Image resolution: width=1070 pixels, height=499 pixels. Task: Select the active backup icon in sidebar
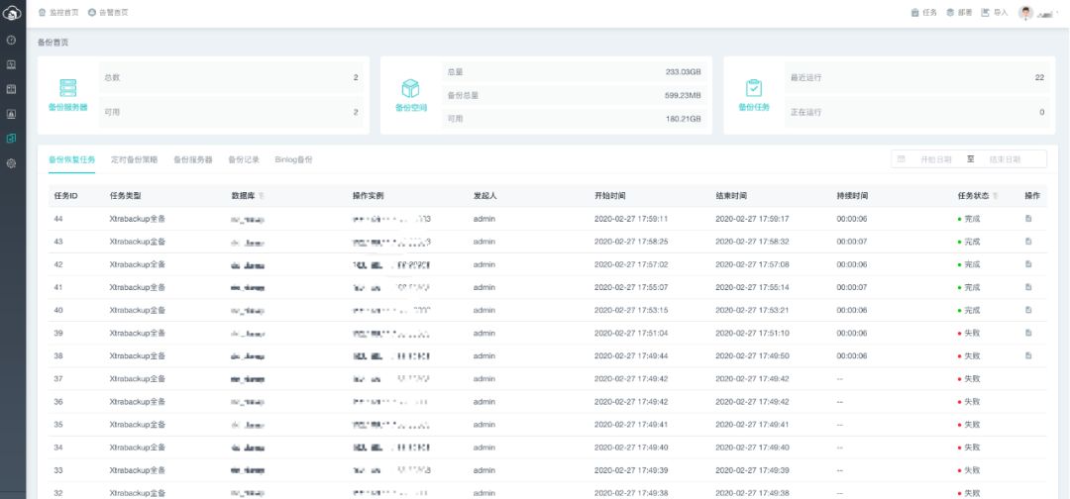point(11,139)
